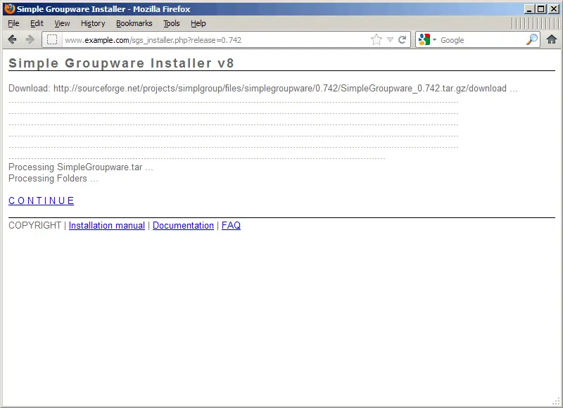The width and height of the screenshot is (563, 408).
Task: Click the Firefox logo in title bar
Action: (x=9, y=8)
